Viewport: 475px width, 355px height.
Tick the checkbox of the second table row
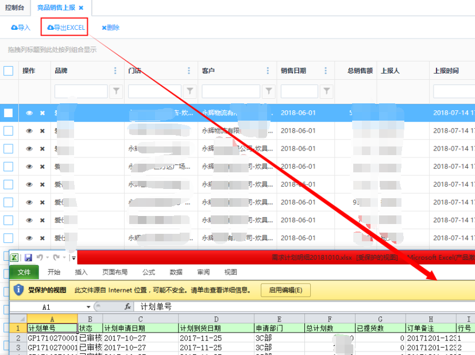pos(9,131)
